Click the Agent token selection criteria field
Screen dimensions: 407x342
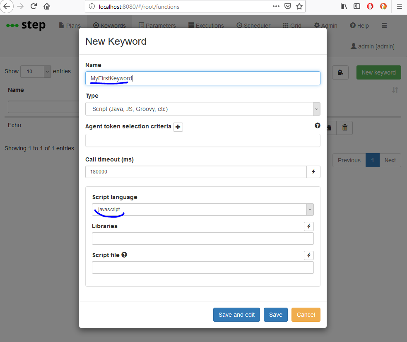pyautogui.click(x=203, y=140)
